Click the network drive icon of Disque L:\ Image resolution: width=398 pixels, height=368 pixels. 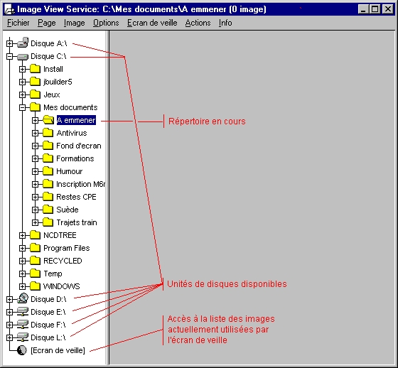click(23, 337)
